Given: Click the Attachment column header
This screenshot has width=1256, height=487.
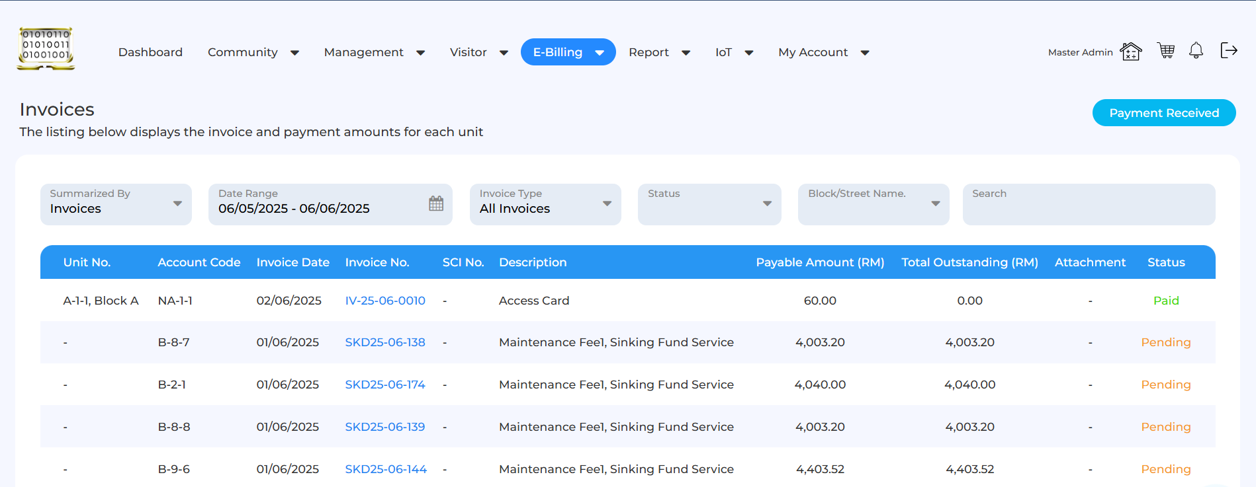Looking at the screenshot, I should [1090, 262].
